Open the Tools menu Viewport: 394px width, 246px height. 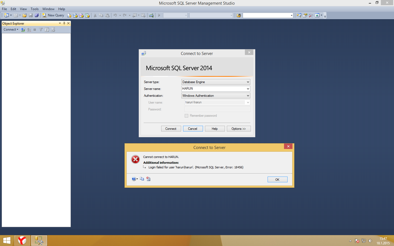[x=34, y=9]
